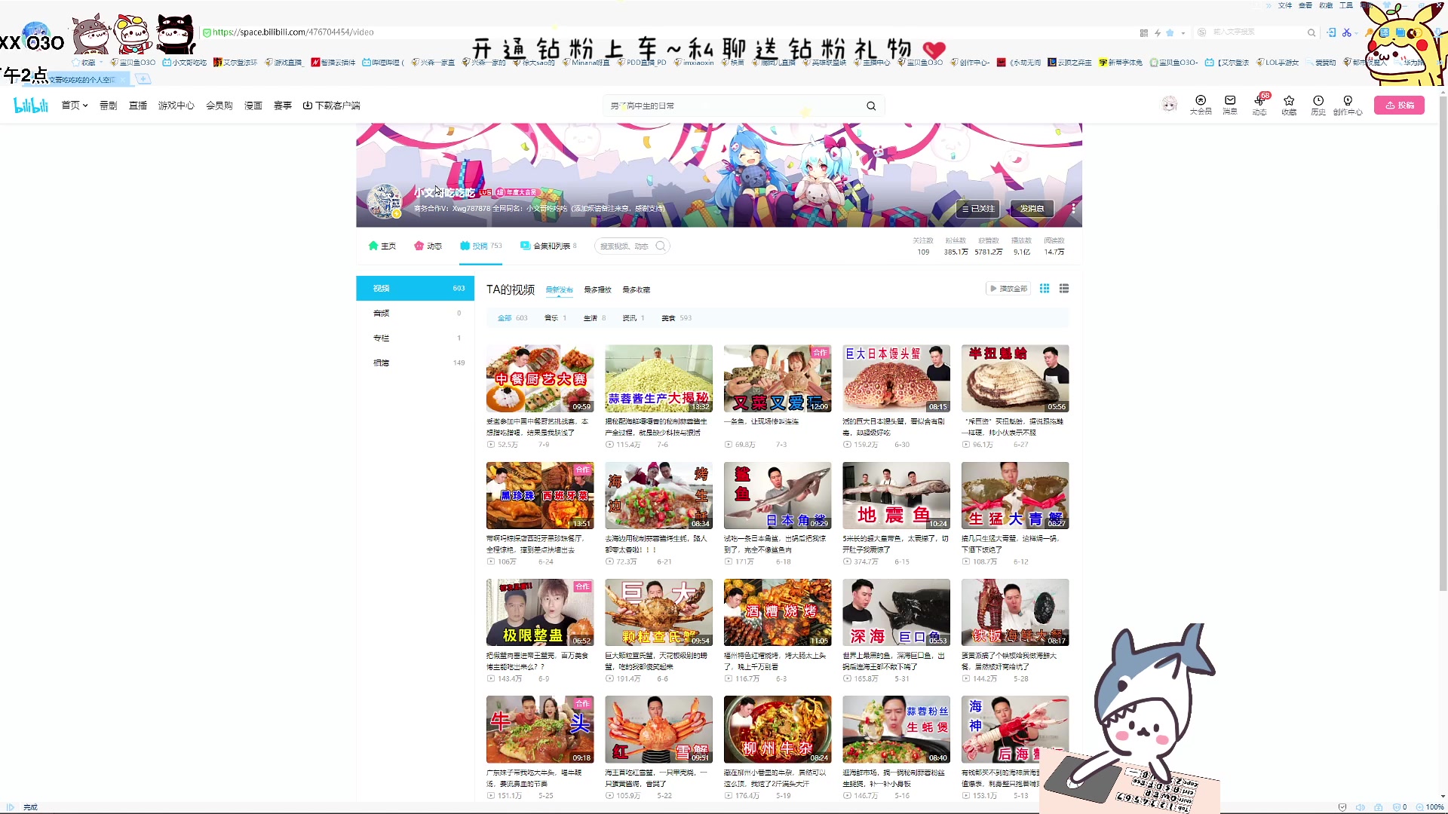Open the 大会员 membership icon

(1200, 105)
